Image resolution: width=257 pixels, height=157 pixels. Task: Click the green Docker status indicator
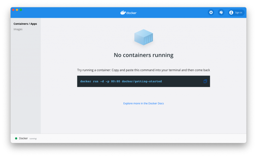click(x=16, y=138)
